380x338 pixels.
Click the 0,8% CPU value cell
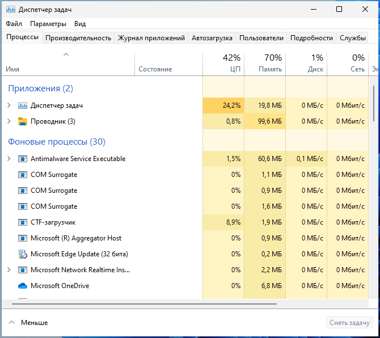(223, 121)
